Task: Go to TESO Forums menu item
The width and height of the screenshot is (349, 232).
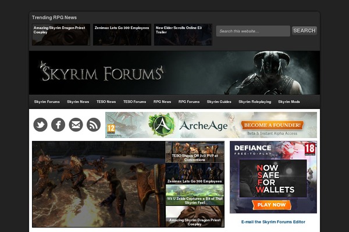Action: 134,101
